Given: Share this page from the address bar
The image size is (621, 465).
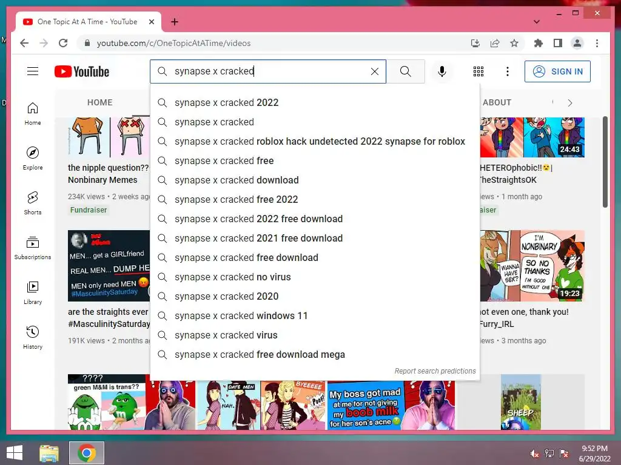Looking at the screenshot, I should (495, 43).
